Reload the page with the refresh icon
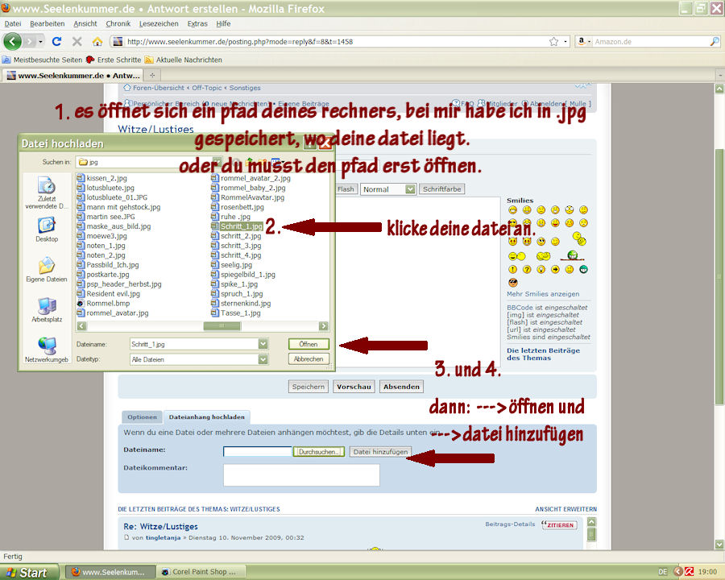The height and width of the screenshot is (580, 725). tap(56, 41)
